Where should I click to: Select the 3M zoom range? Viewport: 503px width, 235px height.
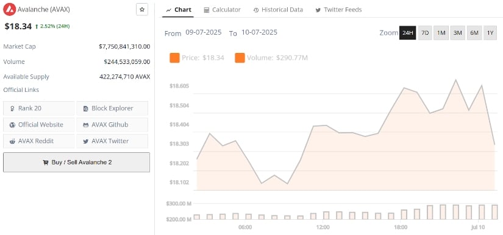pyautogui.click(x=457, y=33)
